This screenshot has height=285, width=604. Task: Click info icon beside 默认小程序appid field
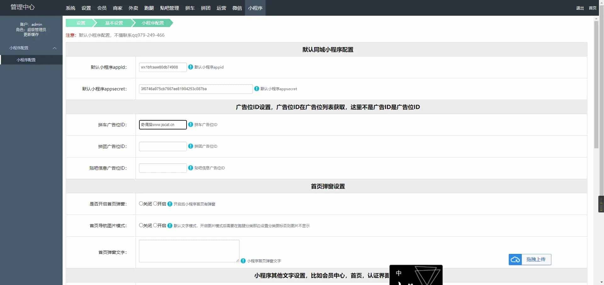pos(190,67)
